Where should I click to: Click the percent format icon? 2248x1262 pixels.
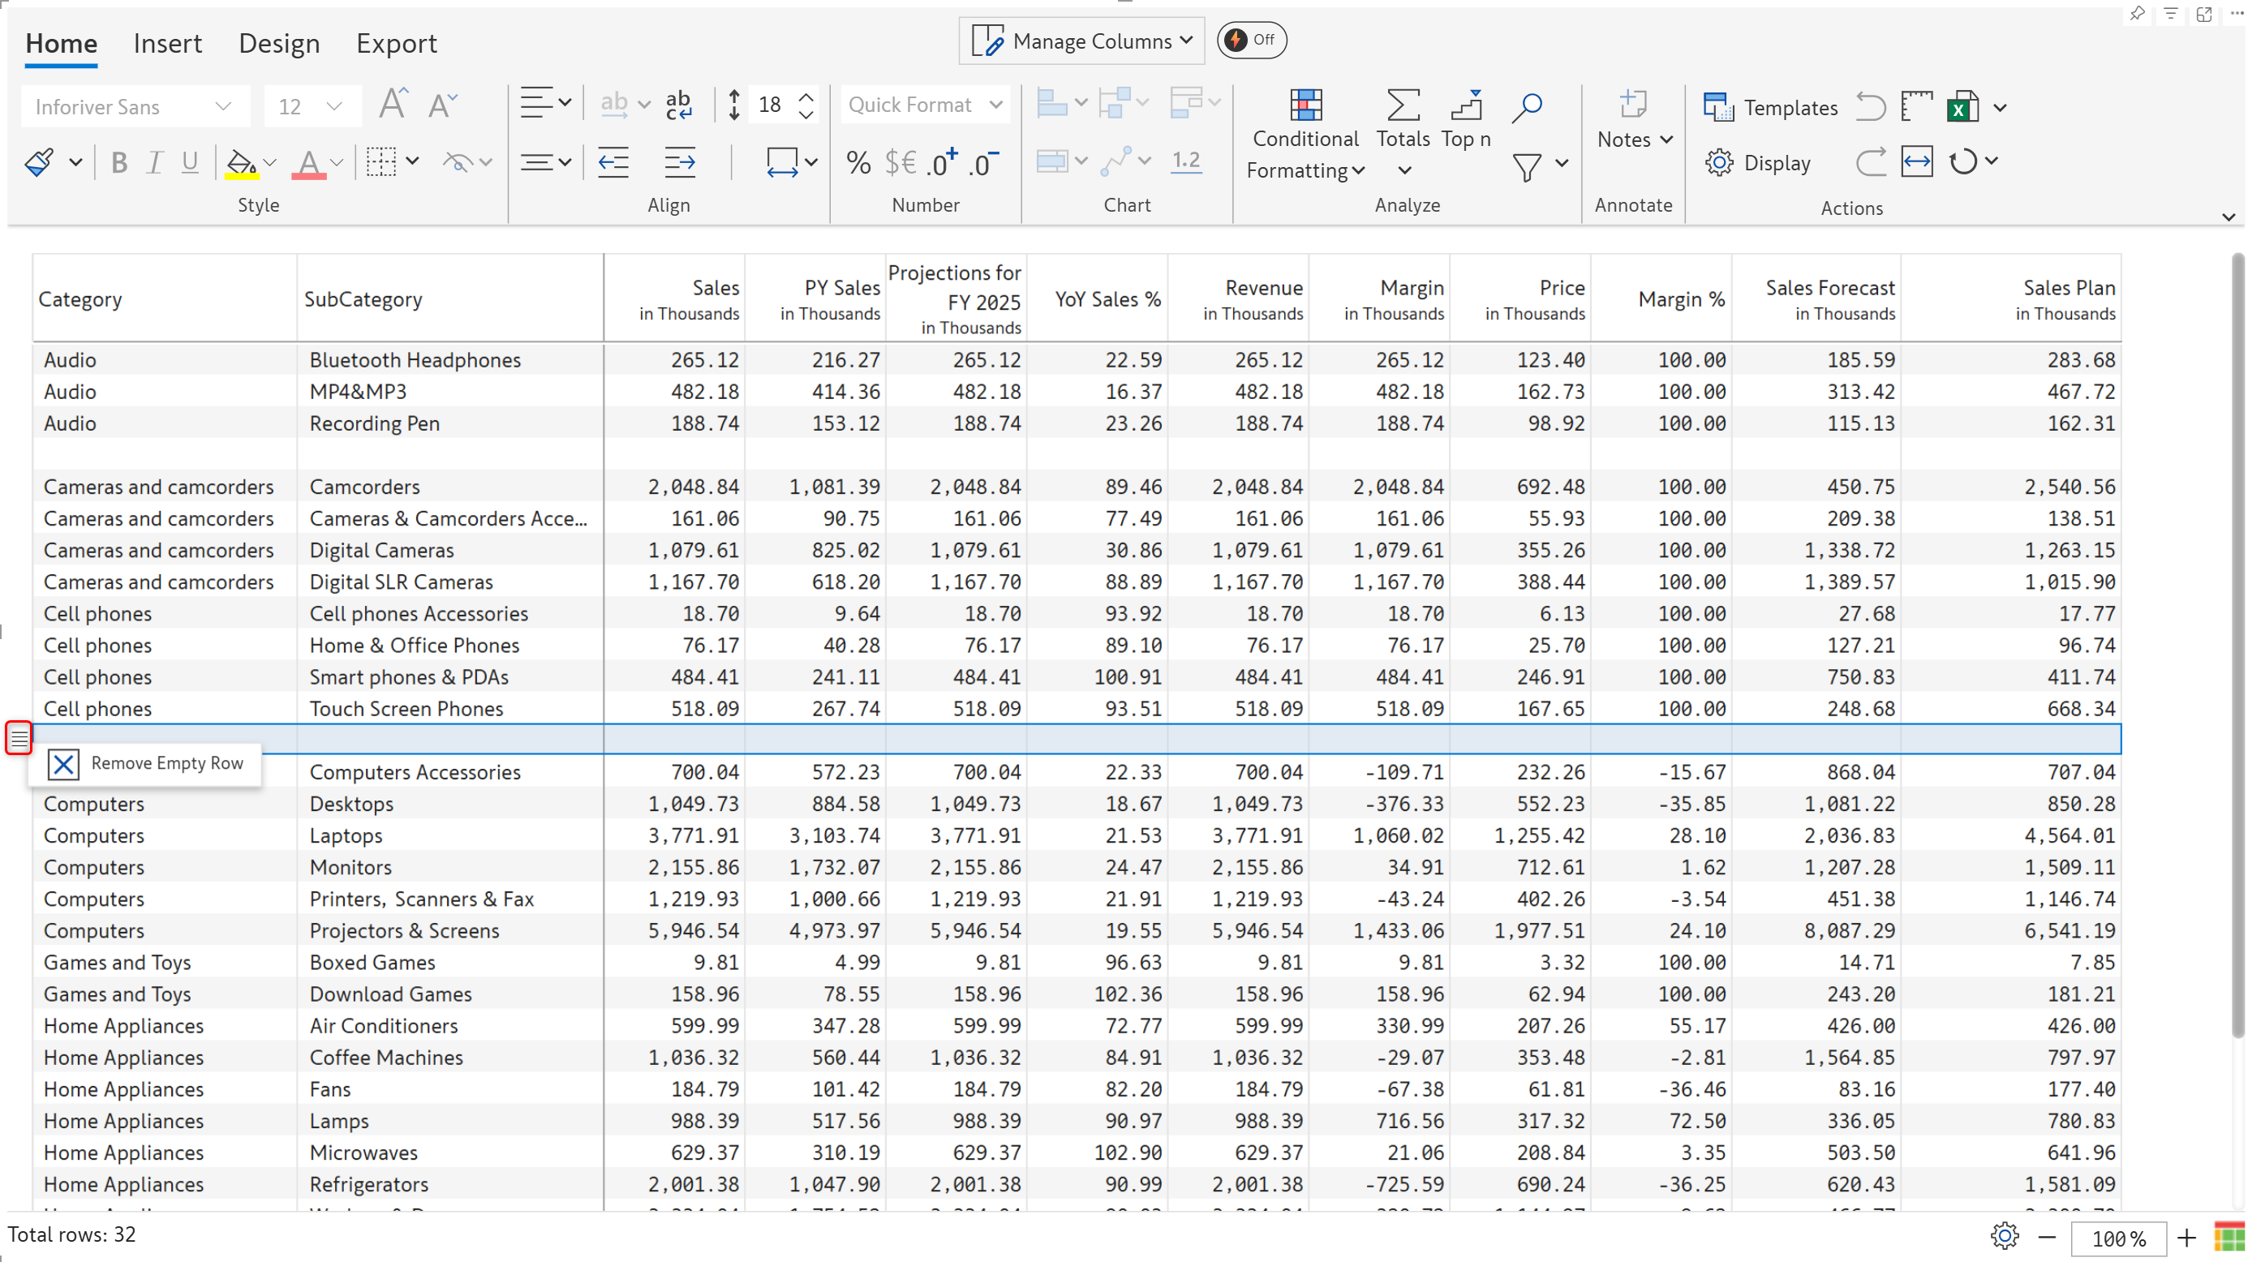click(858, 163)
